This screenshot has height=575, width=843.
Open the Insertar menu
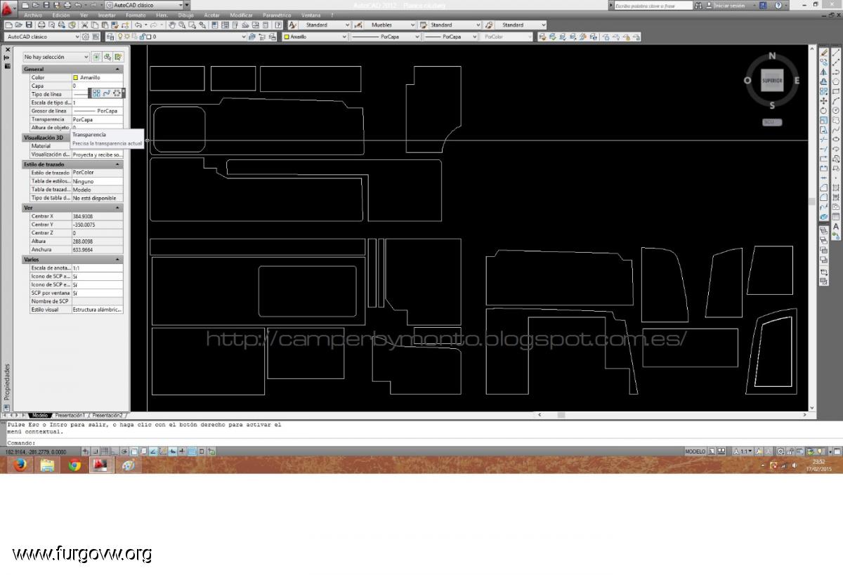point(107,15)
